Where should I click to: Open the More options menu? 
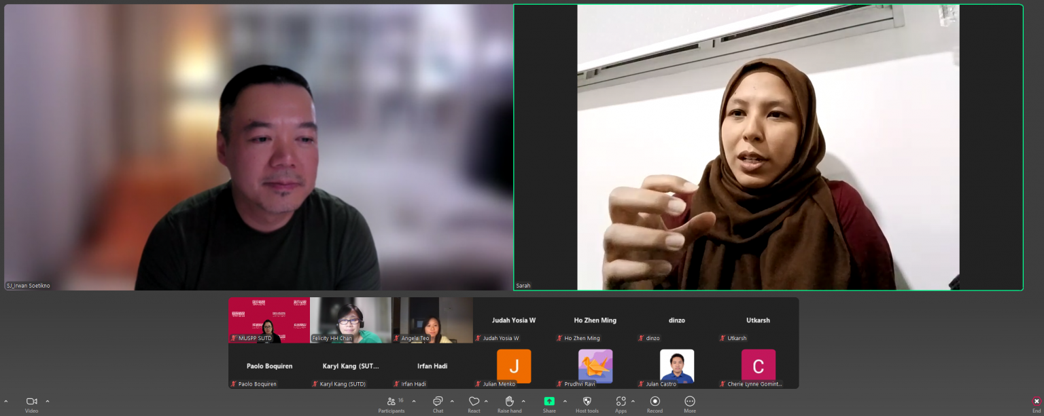pos(690,402)
